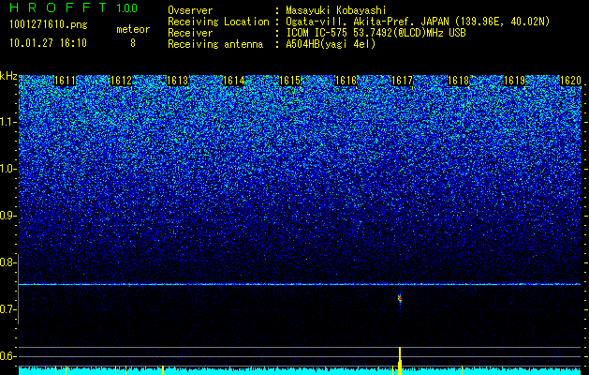
Task: Click the Receiving Location value line
Action: [x=418, y=22]
